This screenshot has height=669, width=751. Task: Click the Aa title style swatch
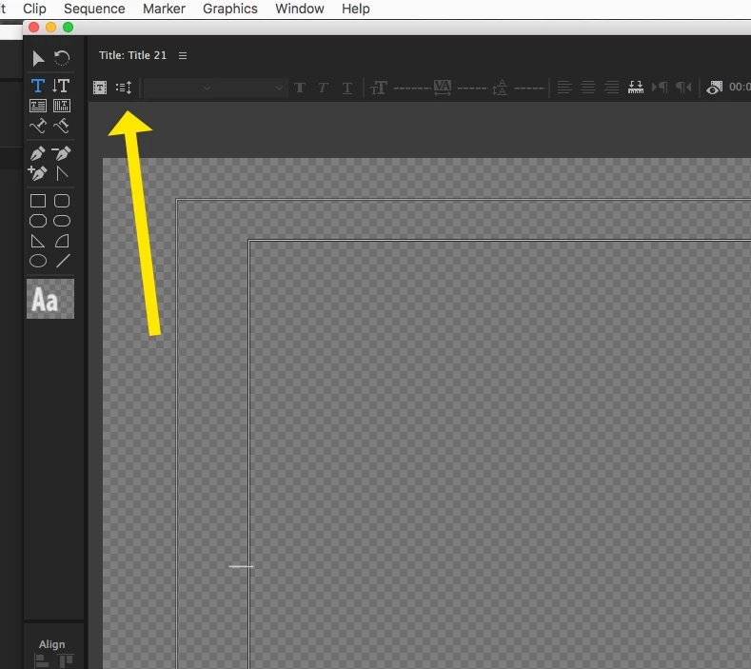click(50, 299)
